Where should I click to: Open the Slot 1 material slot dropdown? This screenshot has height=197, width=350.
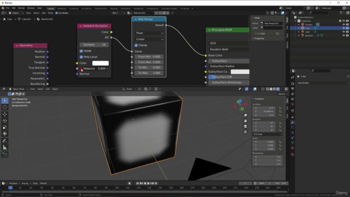(x=118, y=13)
